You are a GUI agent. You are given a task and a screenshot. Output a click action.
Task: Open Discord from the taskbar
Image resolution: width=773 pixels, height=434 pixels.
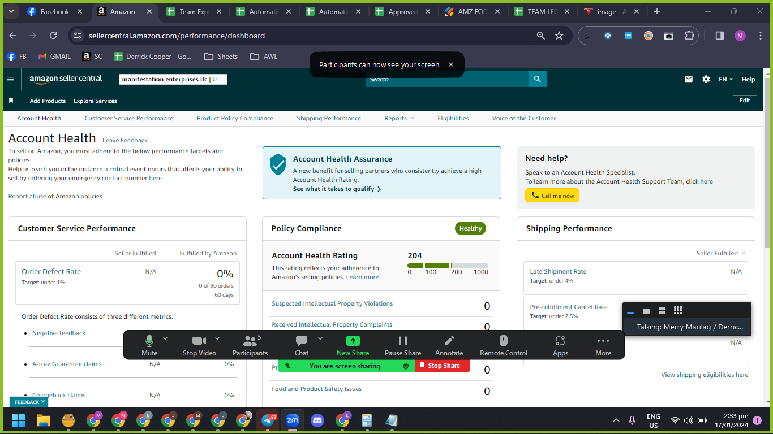(x=317, y=420)
